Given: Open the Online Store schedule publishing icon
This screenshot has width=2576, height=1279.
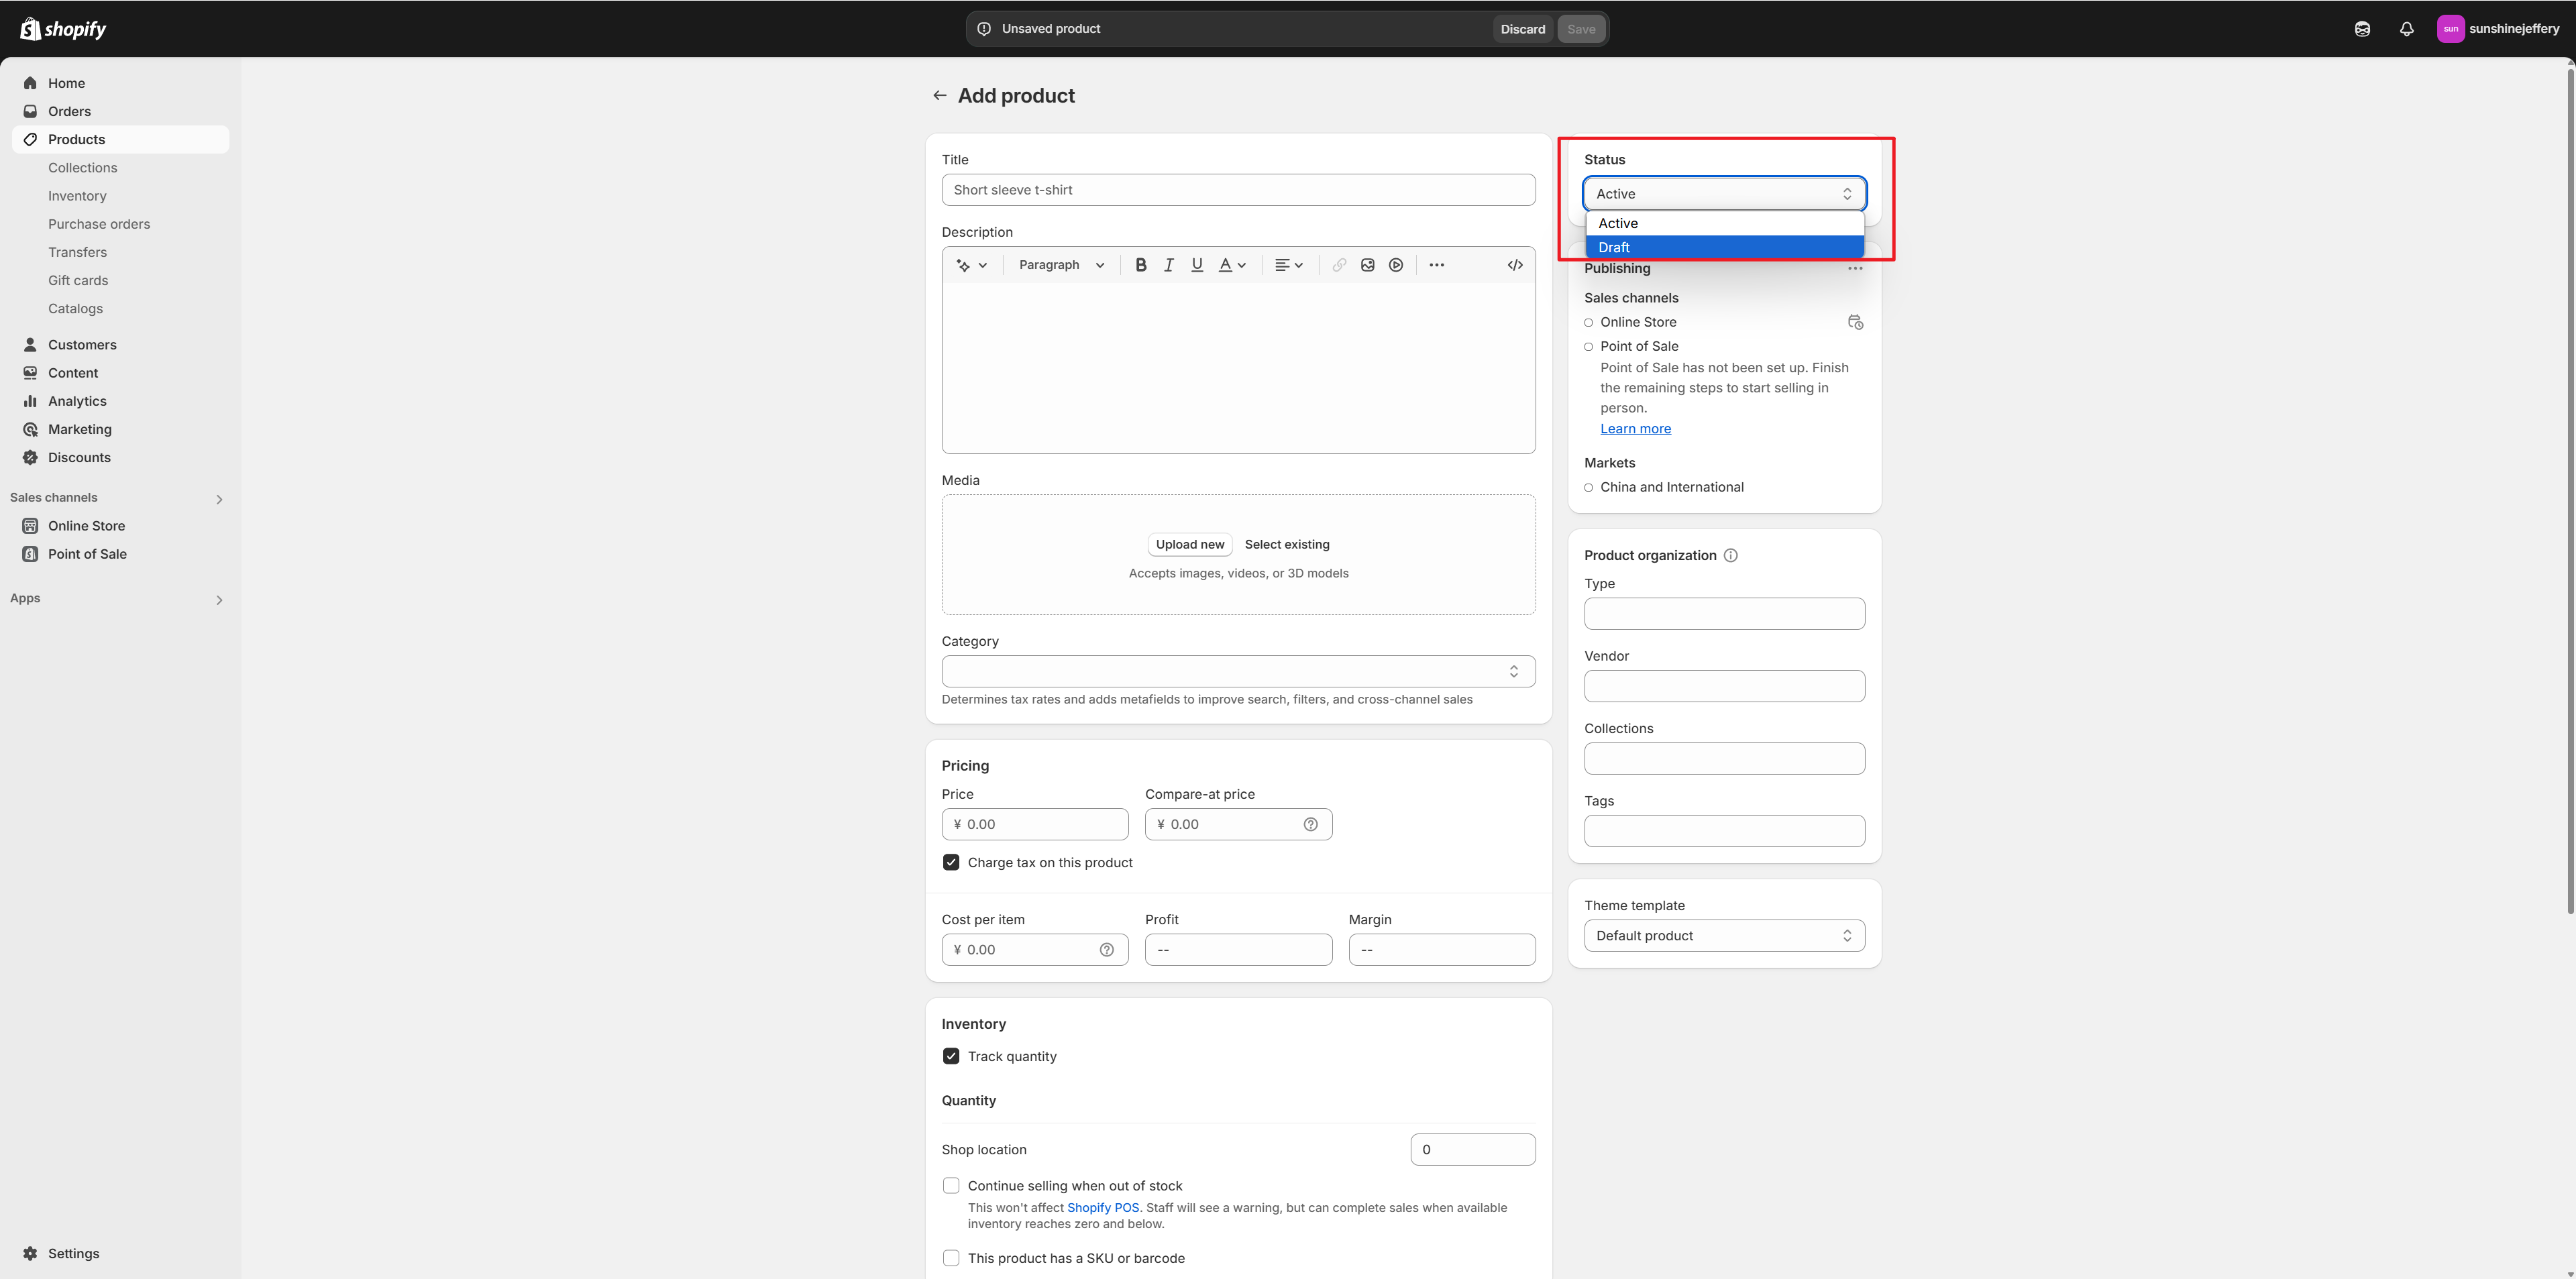Looking at the screenshot, I should pyautogui.click(x=1855, y=322).
